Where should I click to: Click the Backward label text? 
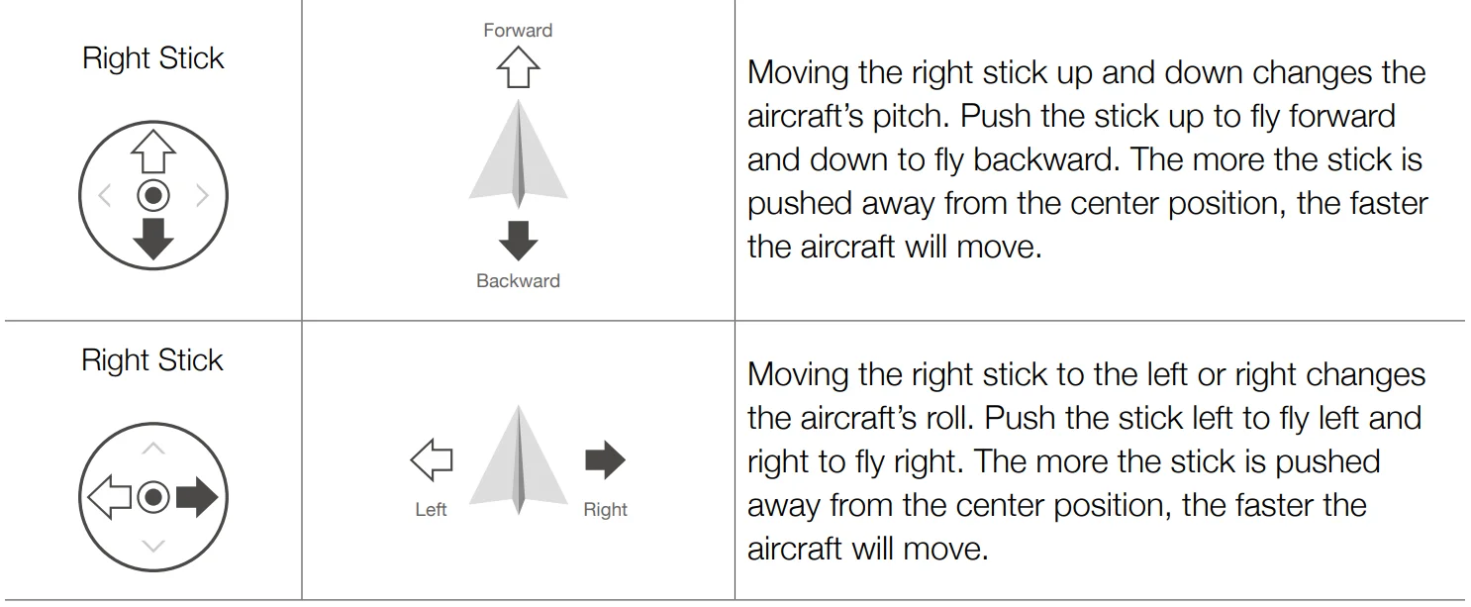pos(518,281)
